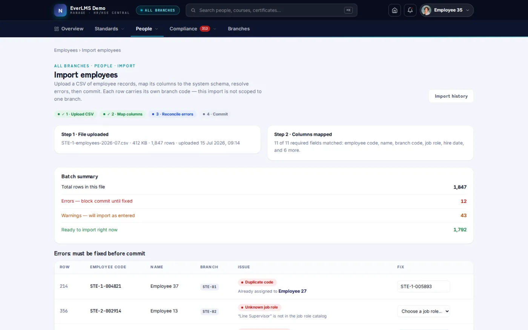528x330 pixels.
Task: Click row number 356
Action: (x=64, y=311)
